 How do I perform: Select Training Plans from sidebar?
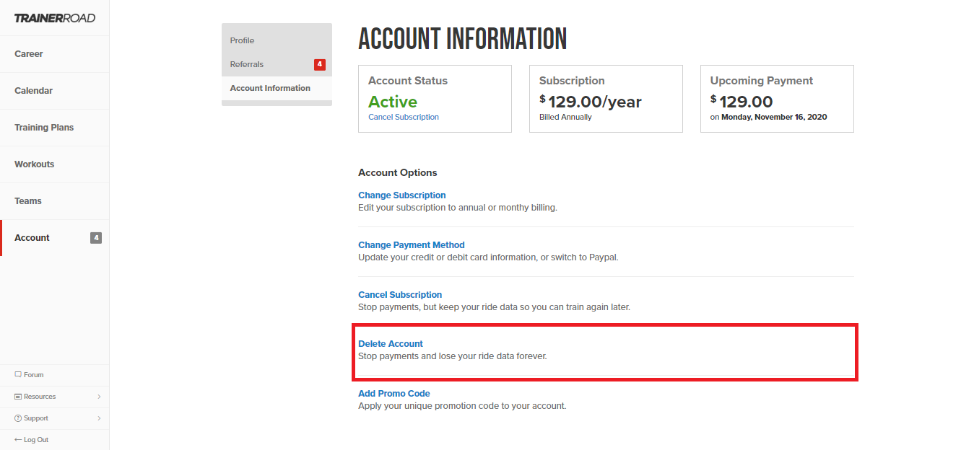pos(43,127)
